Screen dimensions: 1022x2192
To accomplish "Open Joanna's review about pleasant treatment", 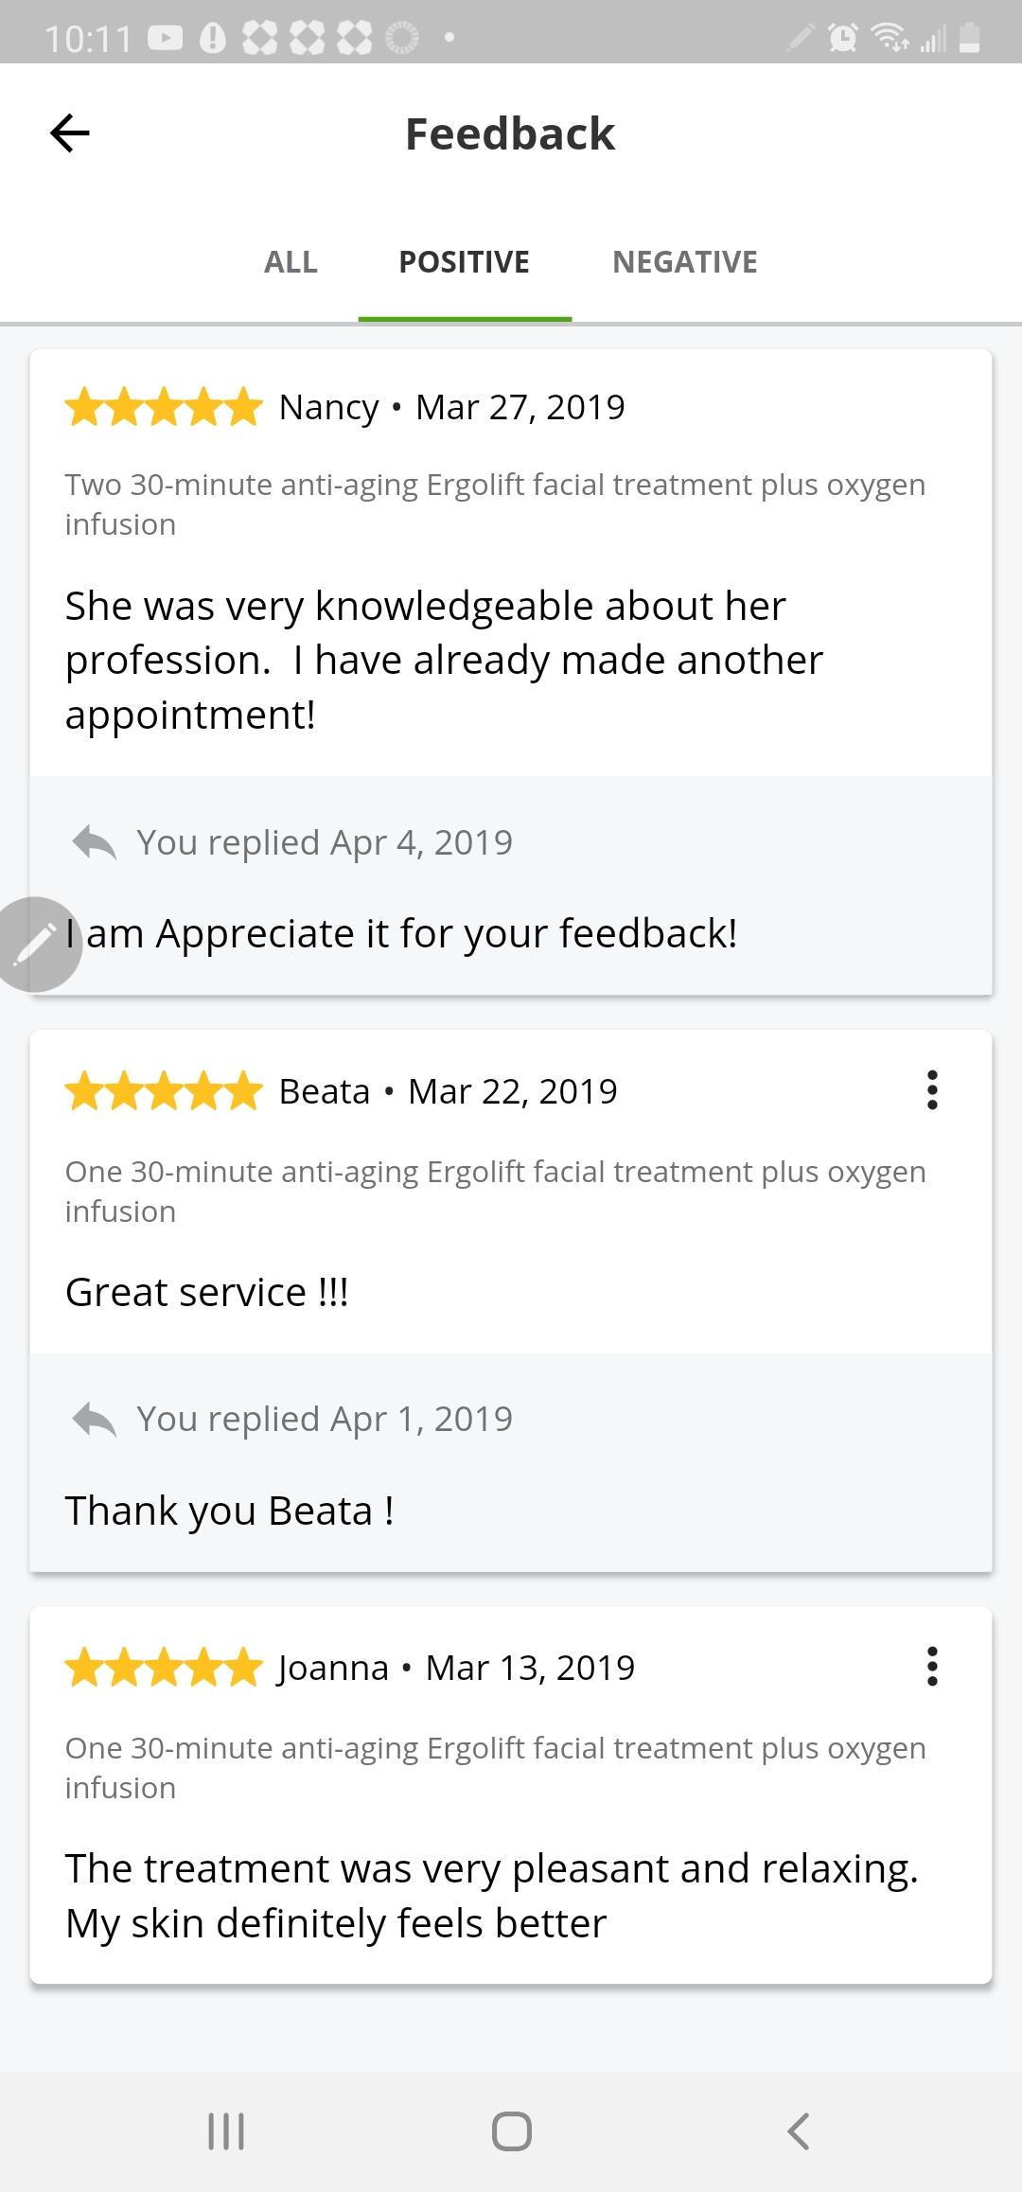I will click(x=491, y=1896).
